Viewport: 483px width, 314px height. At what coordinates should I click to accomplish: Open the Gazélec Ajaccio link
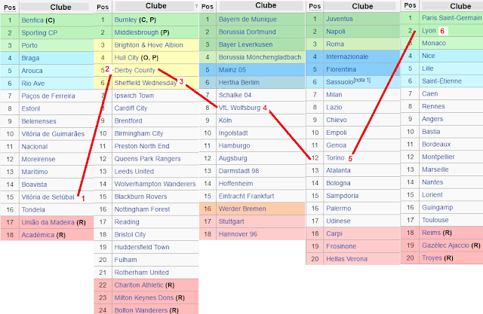coord(446,245)
